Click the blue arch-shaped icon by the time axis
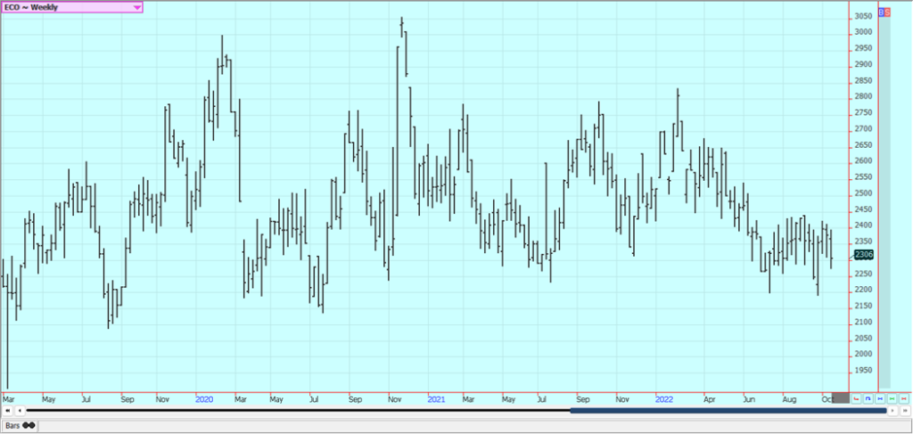The width and height of the screenshot is (913, 434). click(x=868, y=398)
